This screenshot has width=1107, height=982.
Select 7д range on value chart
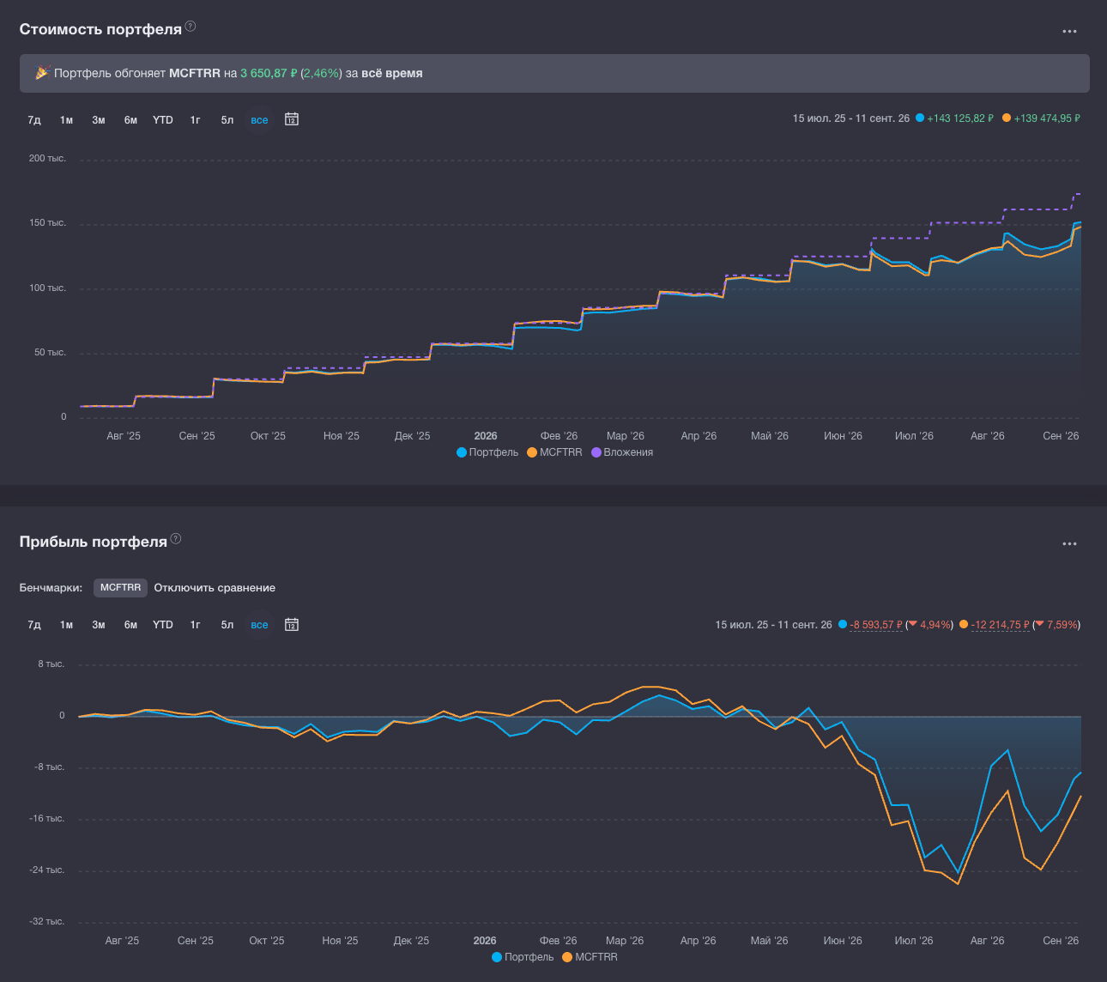[x=34, y=120]
